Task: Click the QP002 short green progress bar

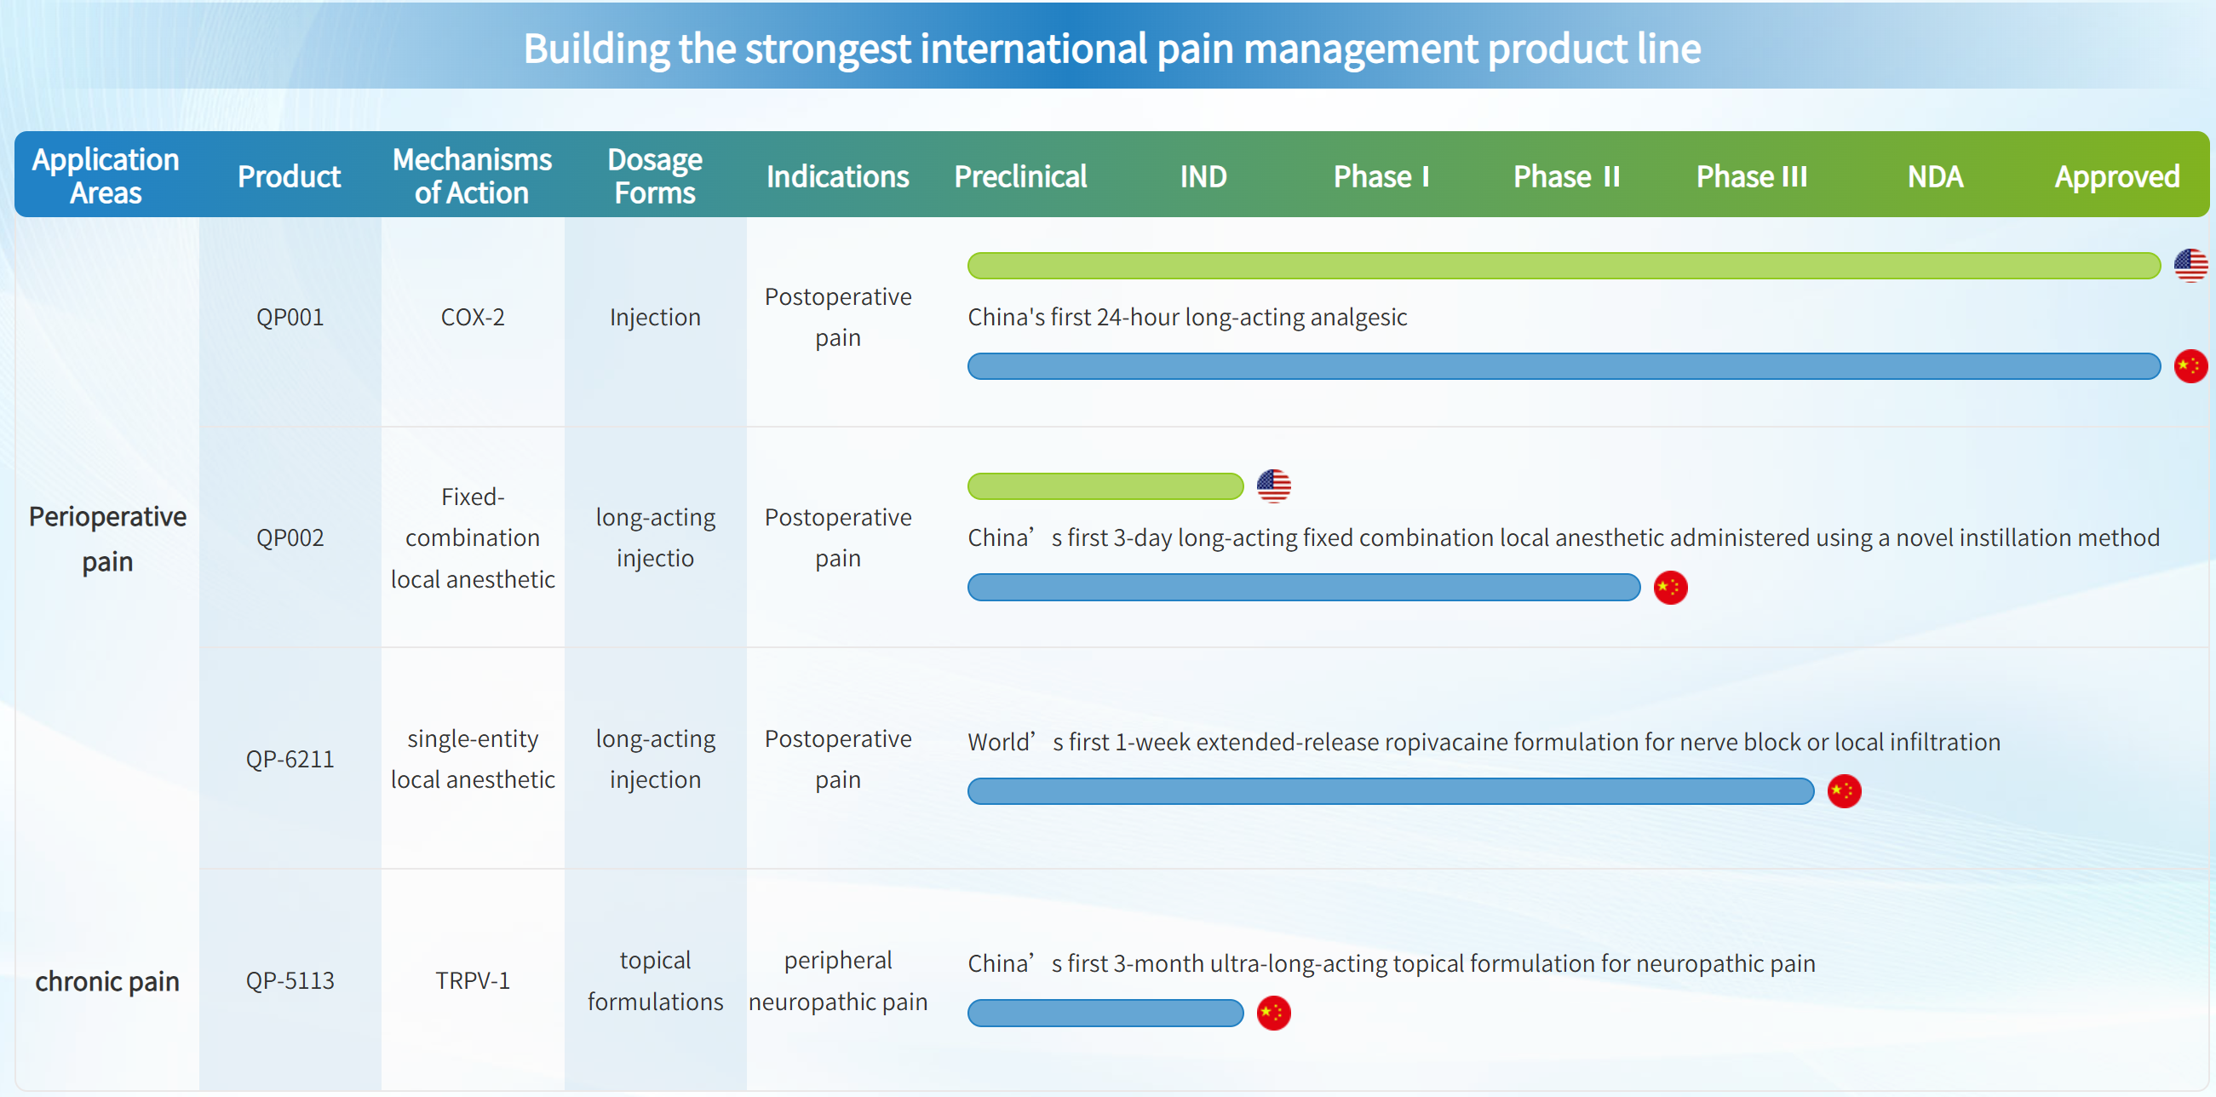Action: pos(1105,486)
